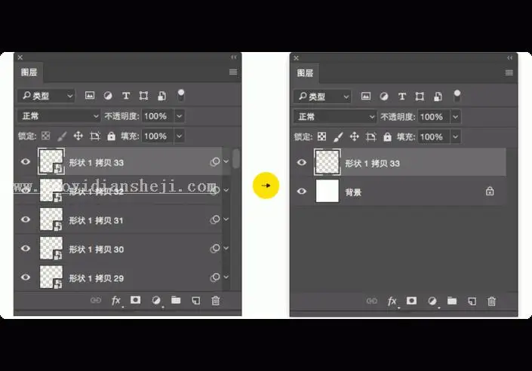Lock transparent pixels in left panel
The height and width of the screenshot is (371, 532).
45,136
